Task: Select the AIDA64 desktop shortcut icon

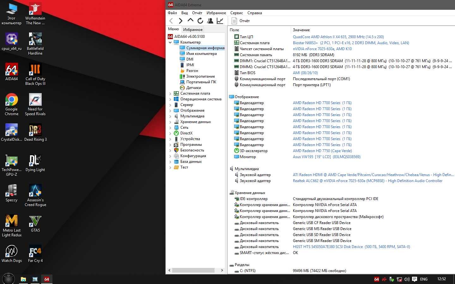Action: [12, 72]
